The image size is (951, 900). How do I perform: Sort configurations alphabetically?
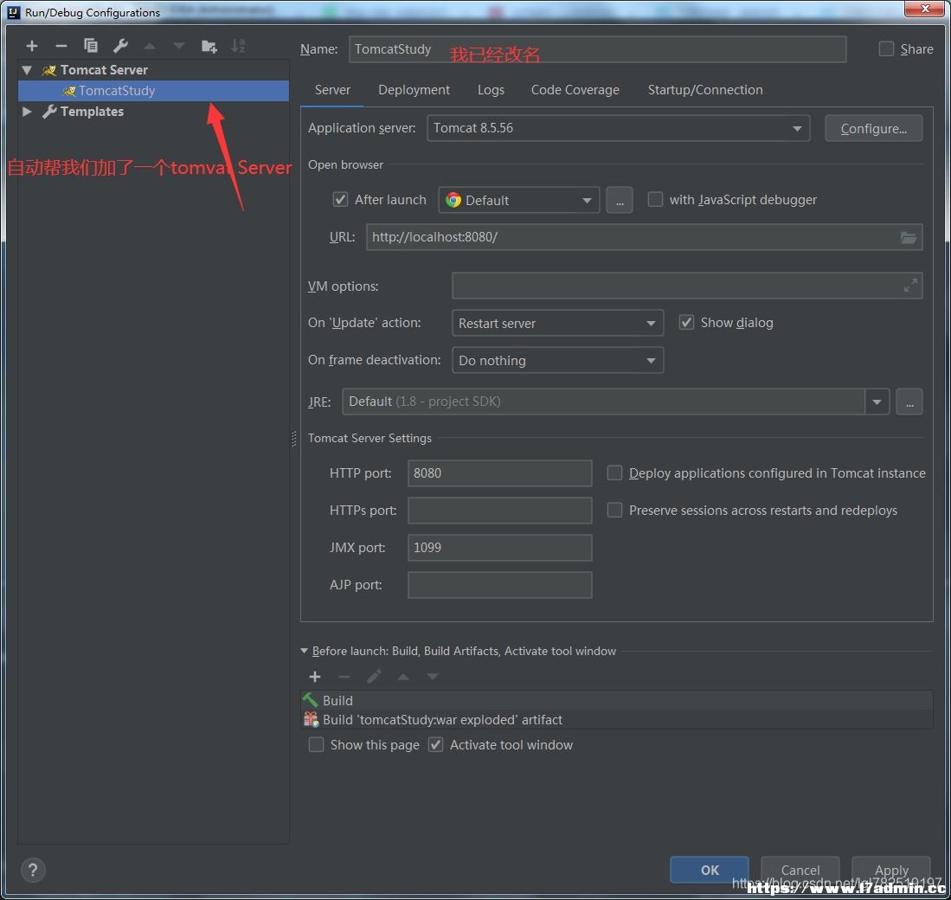click(x=238, y=46)
